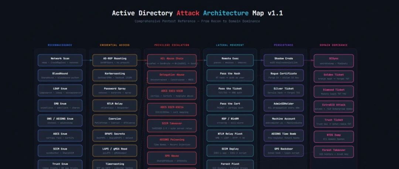
Task: Select the AdminSDHolder card
Action: point(284,106)
